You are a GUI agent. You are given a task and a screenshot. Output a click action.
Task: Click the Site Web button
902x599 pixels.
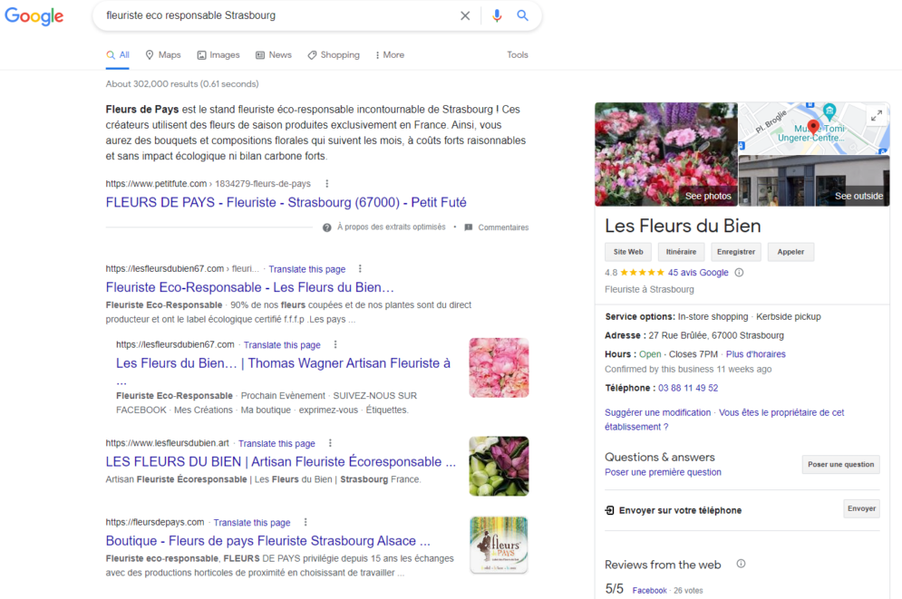[628, 252]
